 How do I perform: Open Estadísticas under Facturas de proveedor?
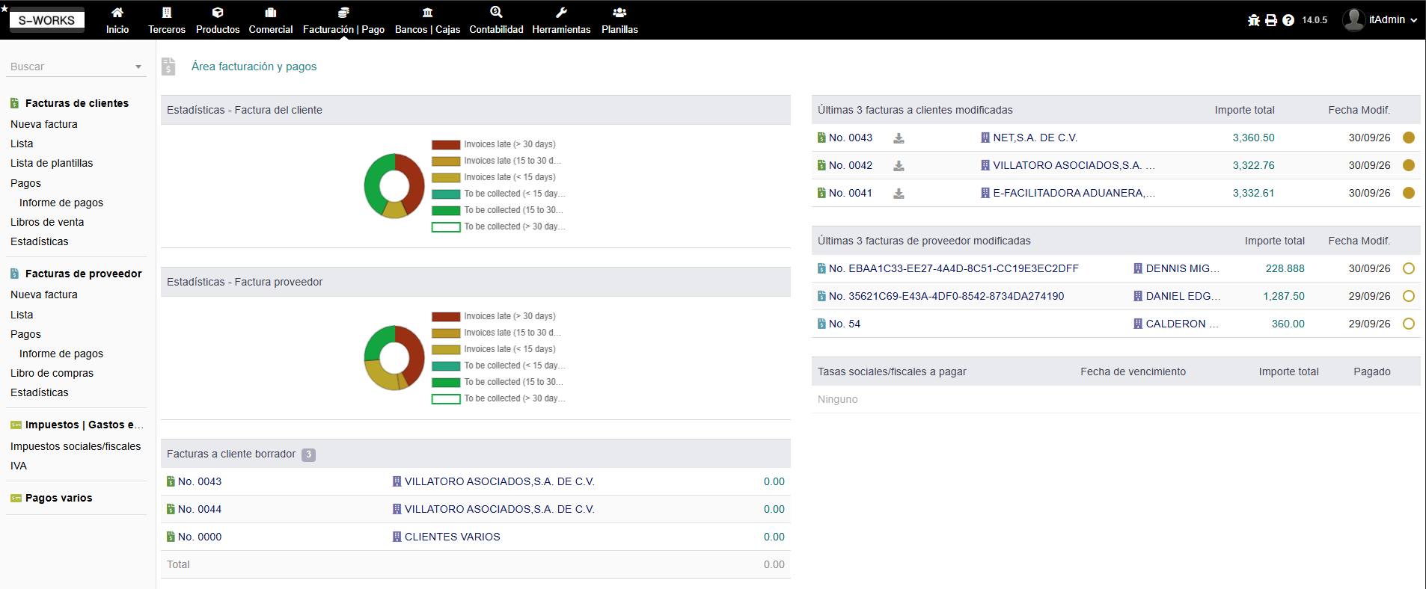coord(40,392)
